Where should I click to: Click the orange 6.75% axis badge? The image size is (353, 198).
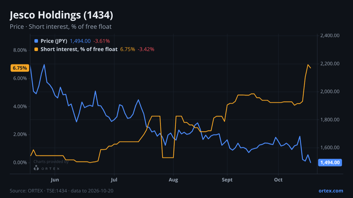click(20, 68)
